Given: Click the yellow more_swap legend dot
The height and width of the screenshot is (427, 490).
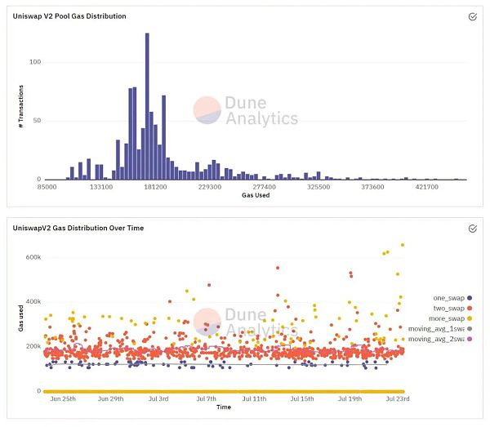Looking at the screenshot, I should (x=470, y=318).
